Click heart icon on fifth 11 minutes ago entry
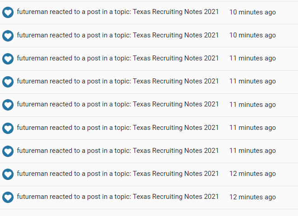This screenshot has width=298, height=216. pyautogui.click(x=8, y=151)
